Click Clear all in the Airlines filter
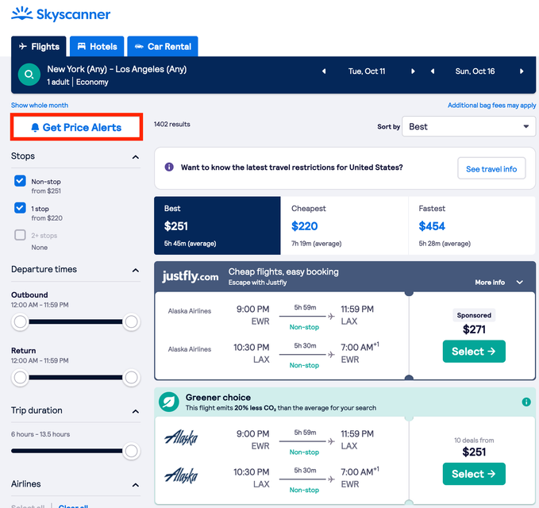Viewport: 539px width, 508px height. pos(73,506)
